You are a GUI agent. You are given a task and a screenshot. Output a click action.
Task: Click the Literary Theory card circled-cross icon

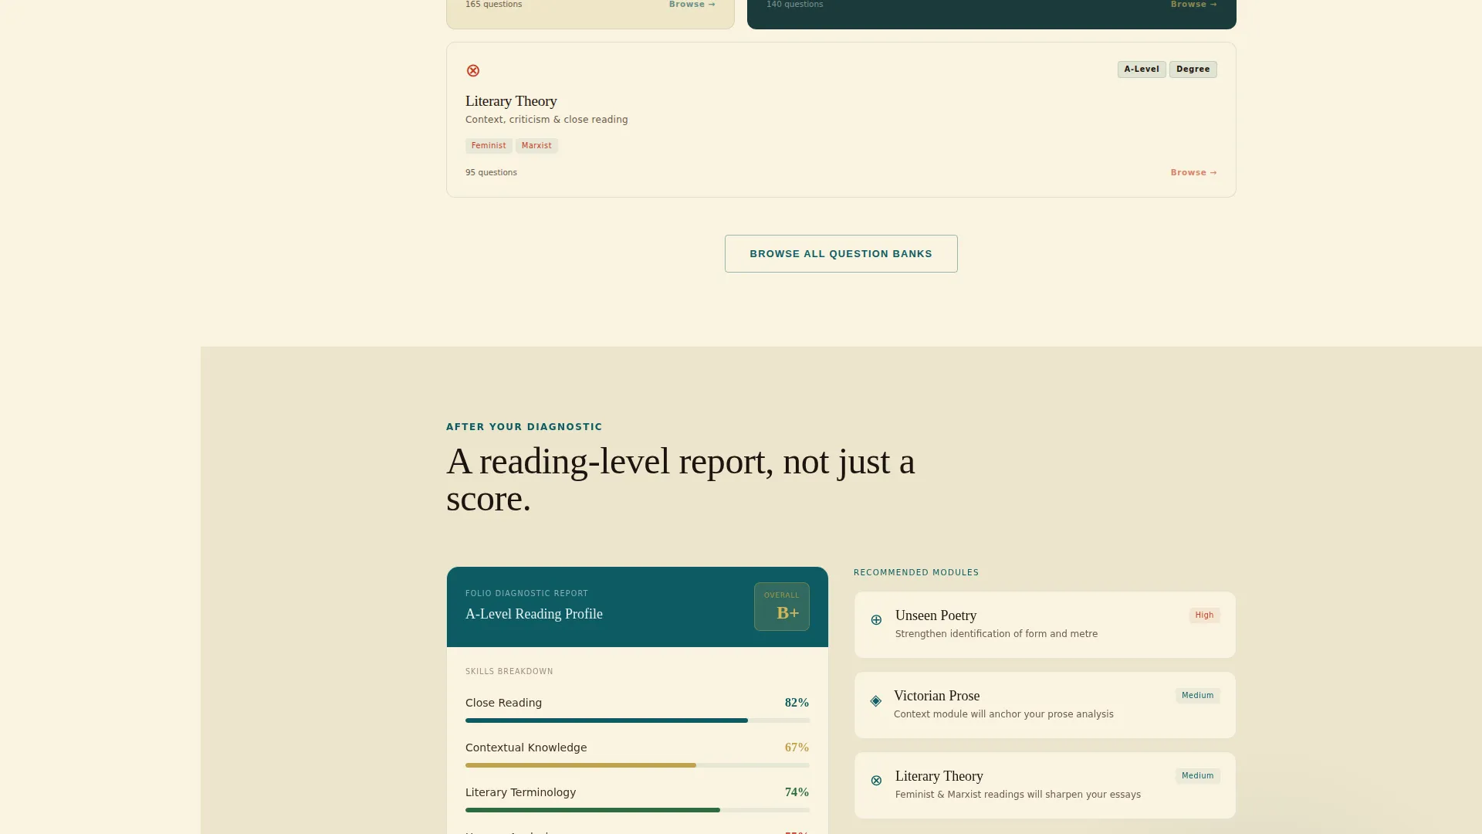(473, 71)
